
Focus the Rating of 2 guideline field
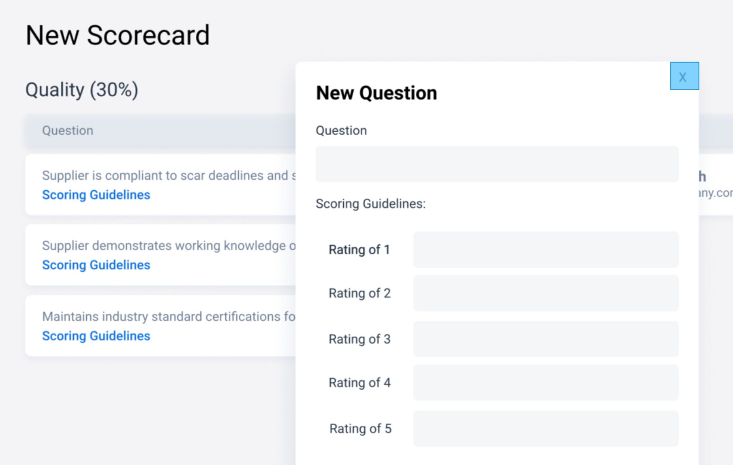point(545,293)
